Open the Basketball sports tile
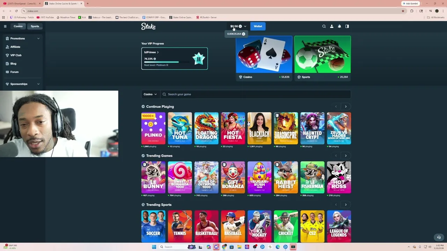This screenshot has width=447, height=251. click(206, 226)
